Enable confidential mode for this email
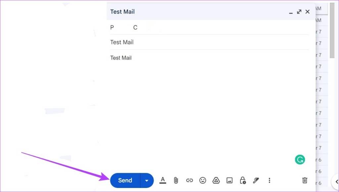 [x=242, y=180]
